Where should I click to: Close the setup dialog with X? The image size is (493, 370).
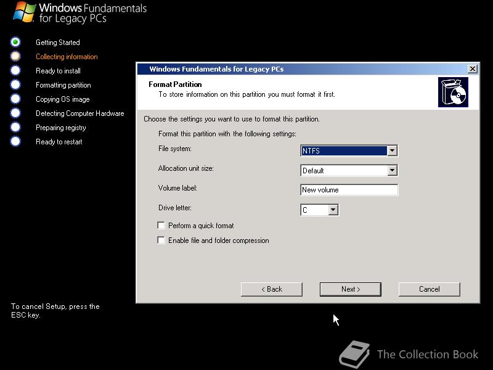coord(472,69)
